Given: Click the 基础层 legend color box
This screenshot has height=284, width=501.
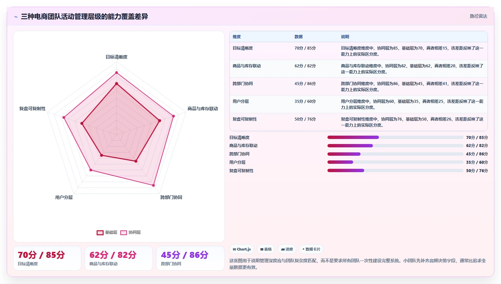Looking at the screenshot, I should tap(100, 233).
